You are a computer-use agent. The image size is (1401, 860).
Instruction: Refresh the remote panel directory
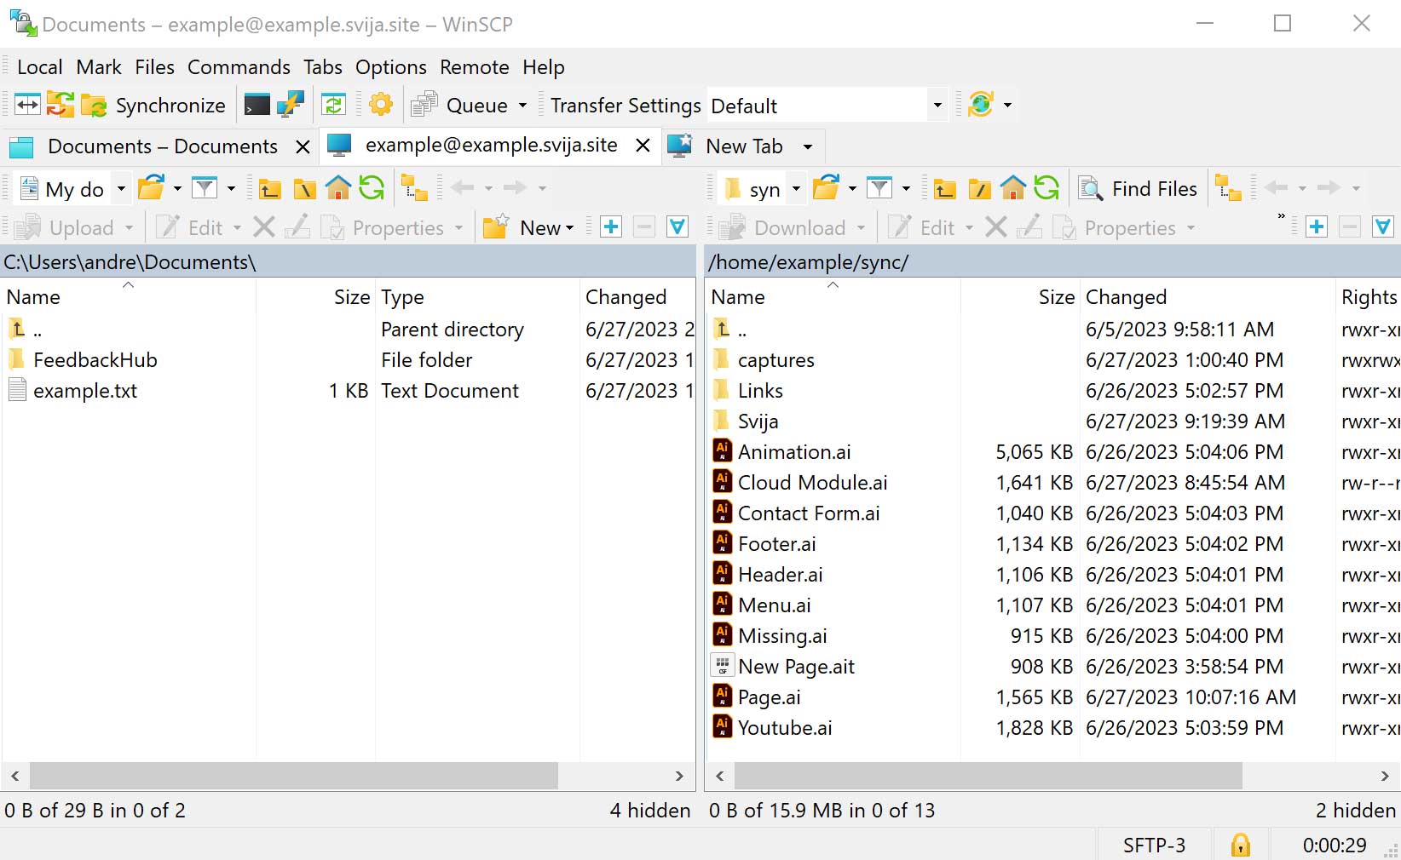tap(1046, 188)
